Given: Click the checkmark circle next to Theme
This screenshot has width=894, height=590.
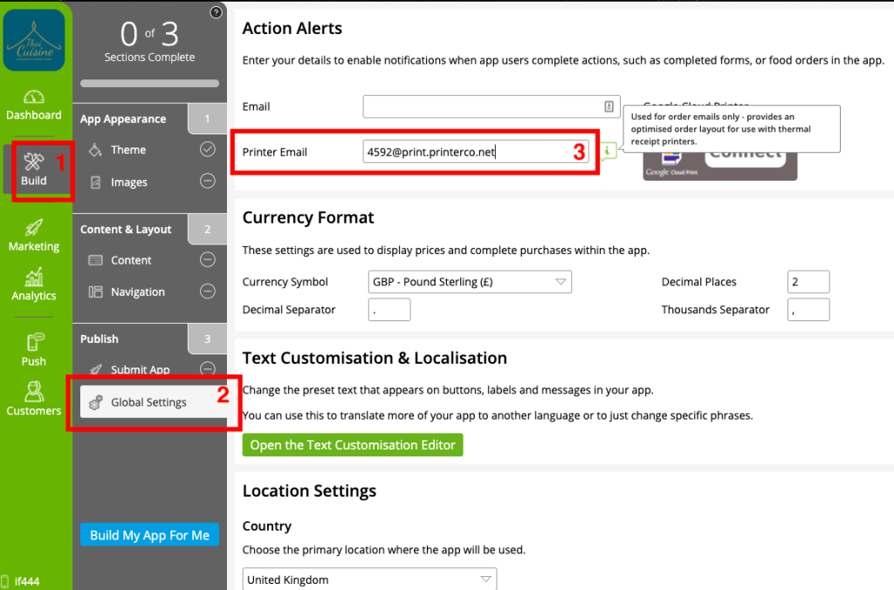Looking at the screenshot, I should [x=207, y=149].
